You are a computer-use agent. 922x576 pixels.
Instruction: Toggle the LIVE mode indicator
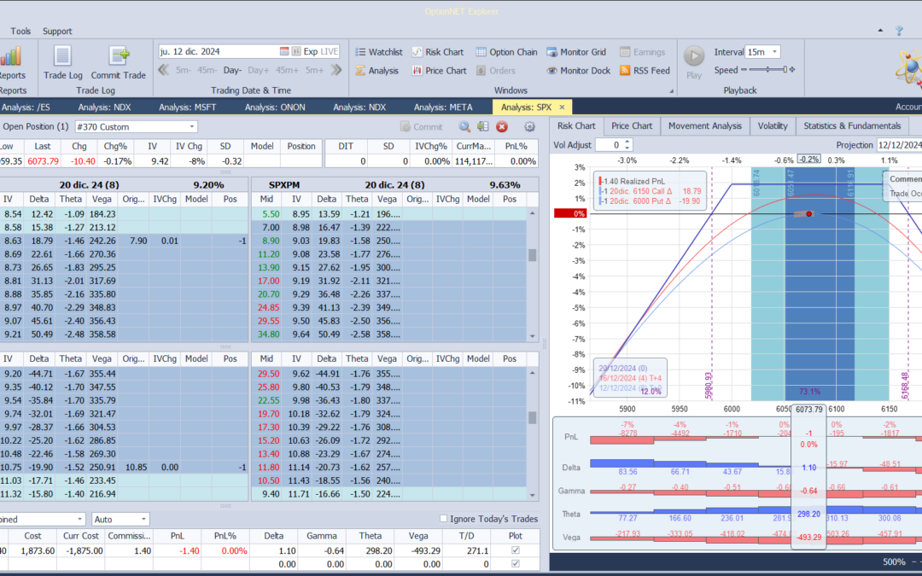pyautogui.click(x=330, y=51)
